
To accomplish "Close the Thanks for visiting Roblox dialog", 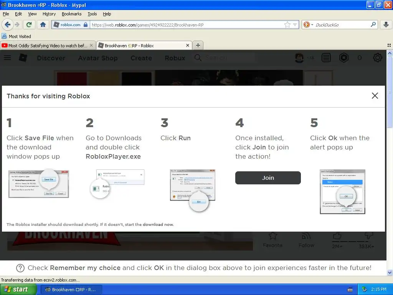I will click(375, 96).
